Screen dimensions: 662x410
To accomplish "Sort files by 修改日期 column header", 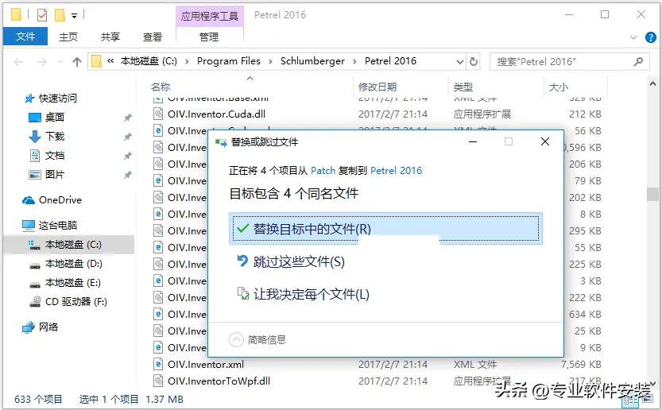I will [x=377, y=87].
